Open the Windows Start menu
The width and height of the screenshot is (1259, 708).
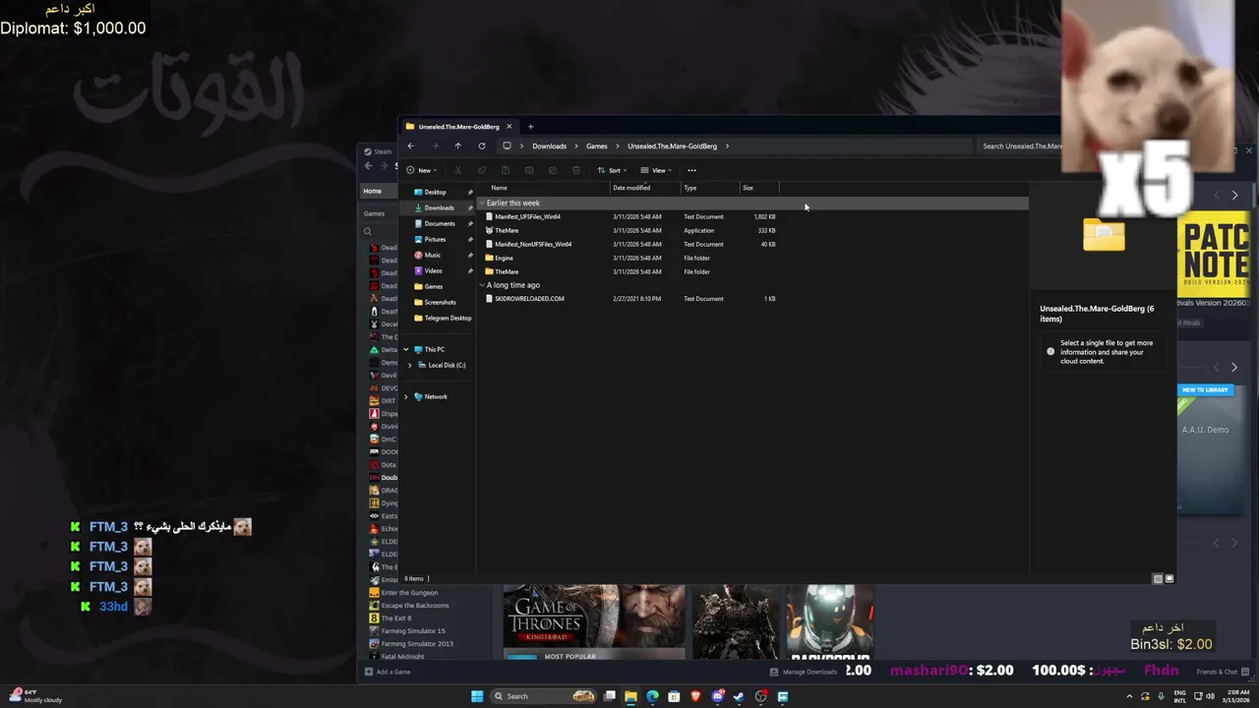(x=477, y=696)
